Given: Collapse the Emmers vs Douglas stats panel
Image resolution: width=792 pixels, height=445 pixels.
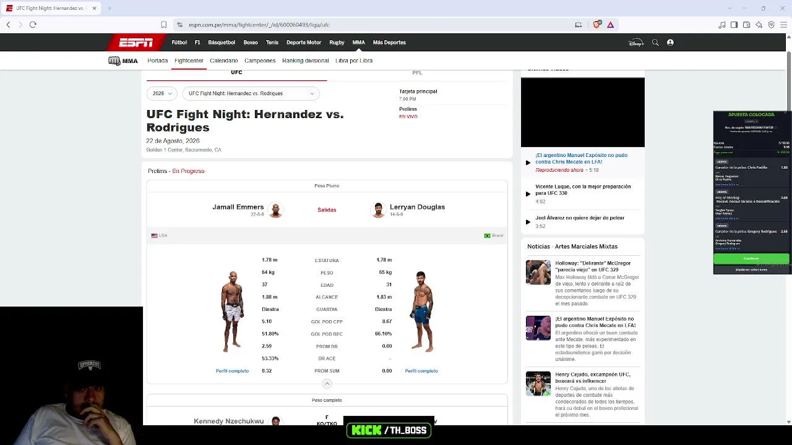Looking at the screenshot, I should coord(327,384).
